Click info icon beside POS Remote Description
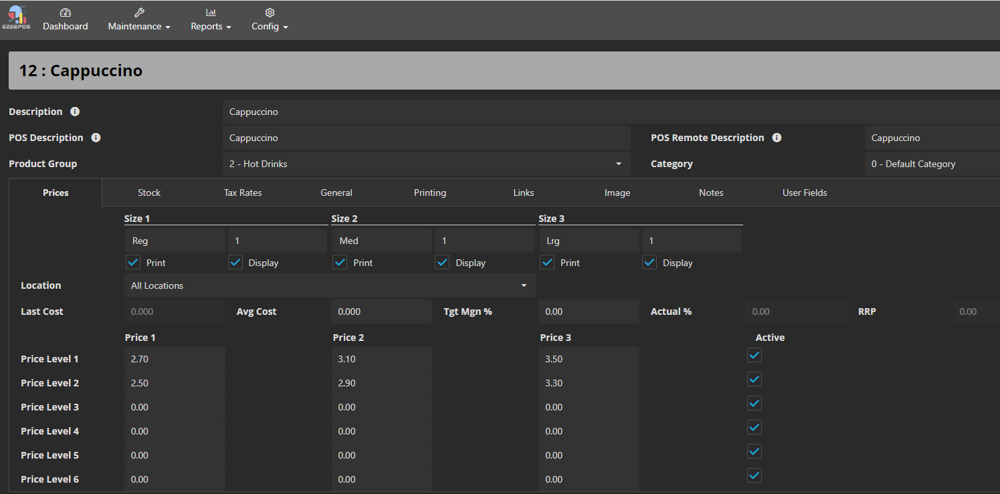This screenshot has width=1000, height=494. (x=777, y=138)
